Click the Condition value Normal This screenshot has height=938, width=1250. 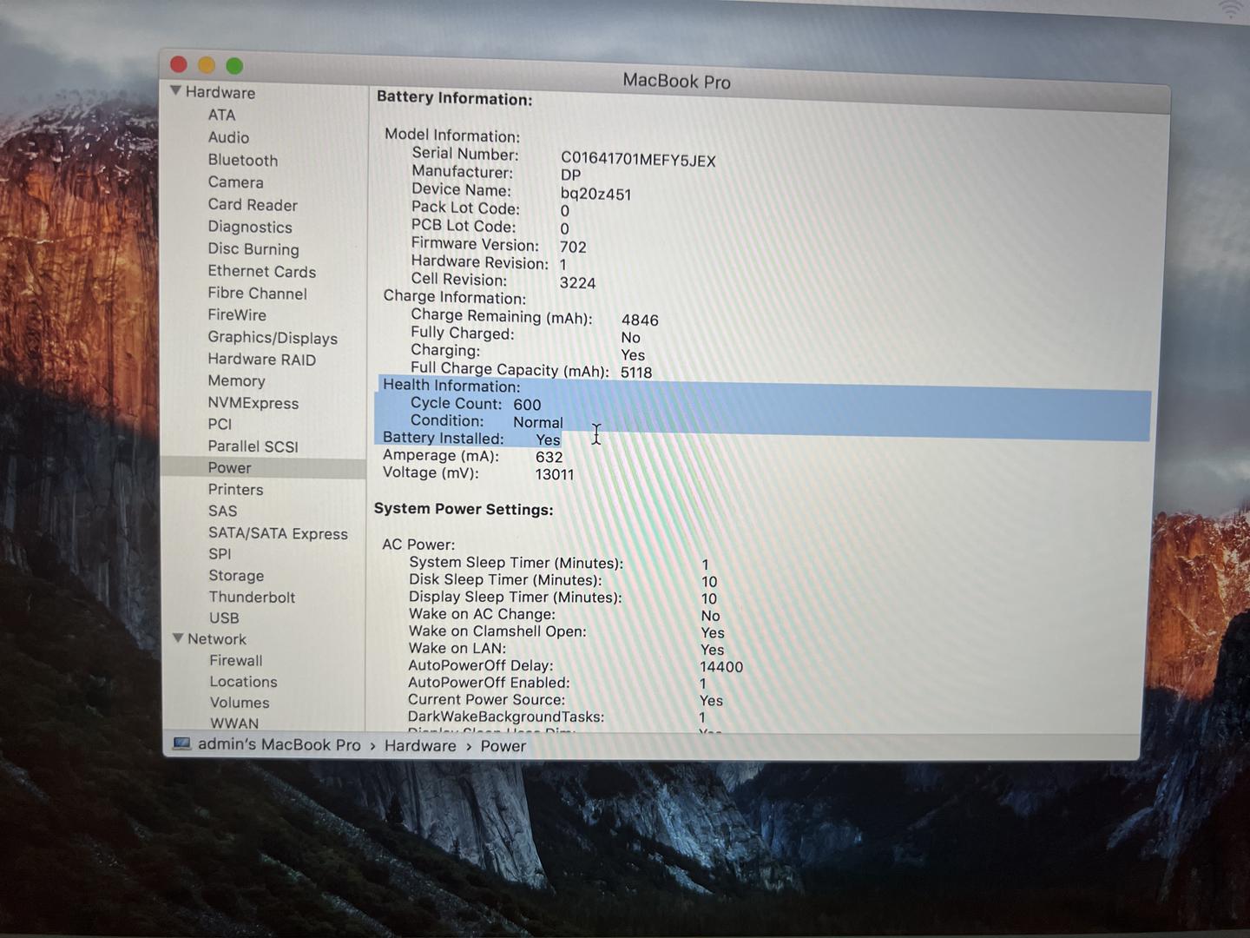(x=538, y=423)
